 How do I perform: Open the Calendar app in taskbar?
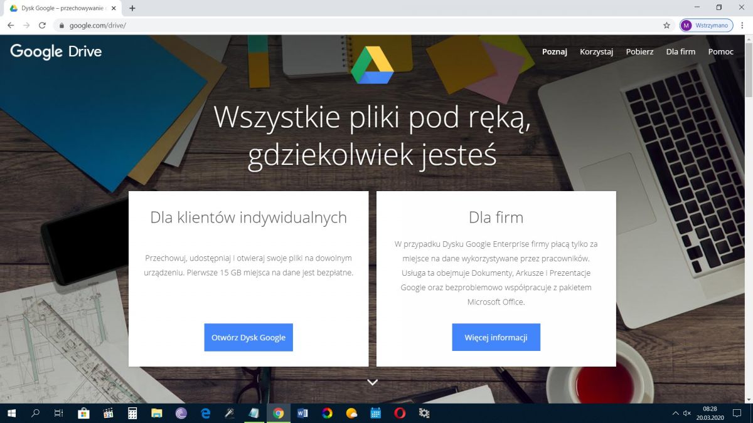click(376, 413)
